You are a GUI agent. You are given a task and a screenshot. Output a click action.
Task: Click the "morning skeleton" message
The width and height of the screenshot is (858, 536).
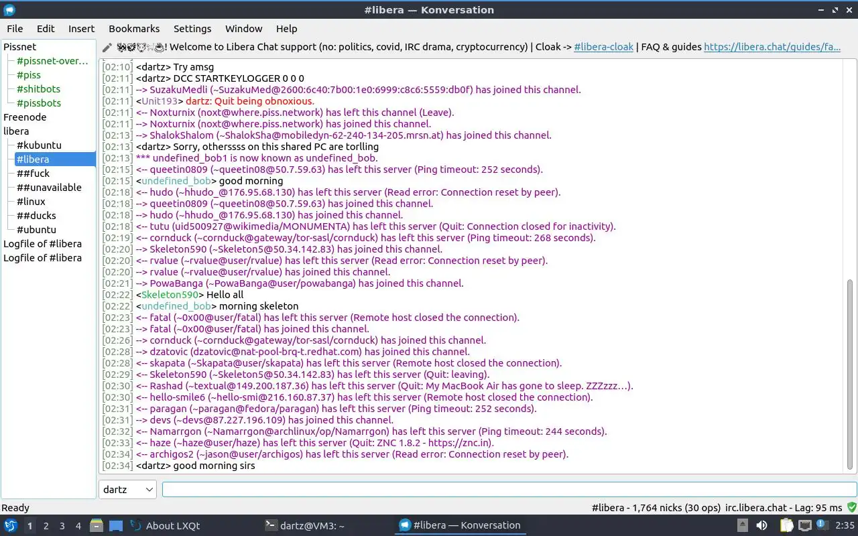259,306
